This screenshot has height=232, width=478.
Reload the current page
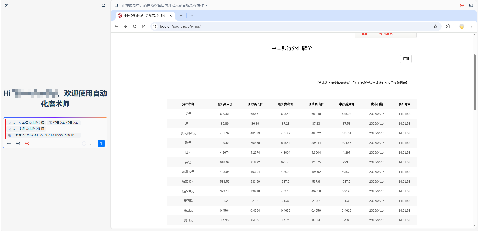tap(135, 26)
